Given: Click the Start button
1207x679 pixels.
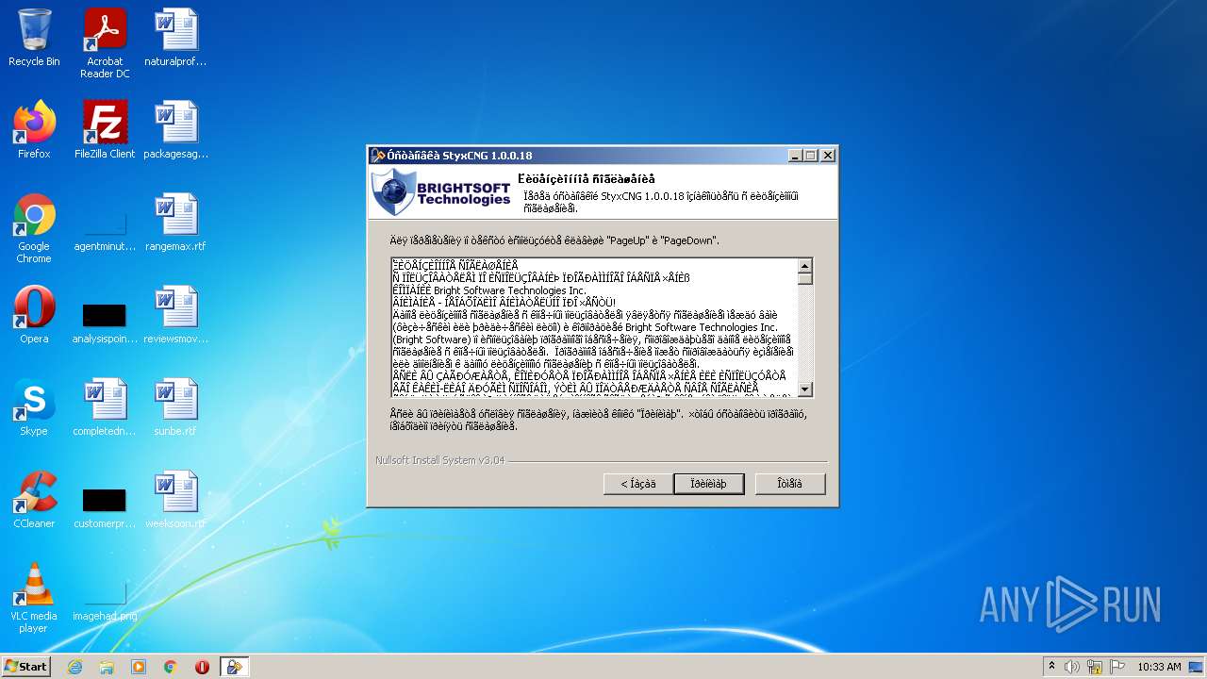Looking at the screenshot, I should coord(26,667).
